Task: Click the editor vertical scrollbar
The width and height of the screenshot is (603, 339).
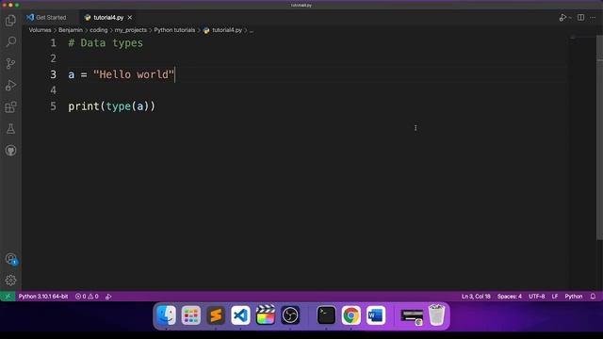Action: [599, 138]
